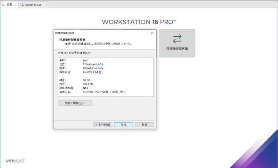This screenshot has width=278, height=168.
Task: Select 操作系统 value CentOS 7 64 位
Action: [92, 72]
